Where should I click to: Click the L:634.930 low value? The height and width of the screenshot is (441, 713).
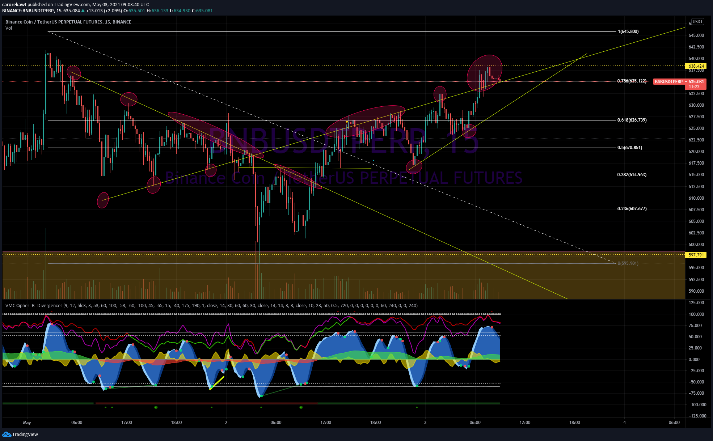tap(180, 11)
